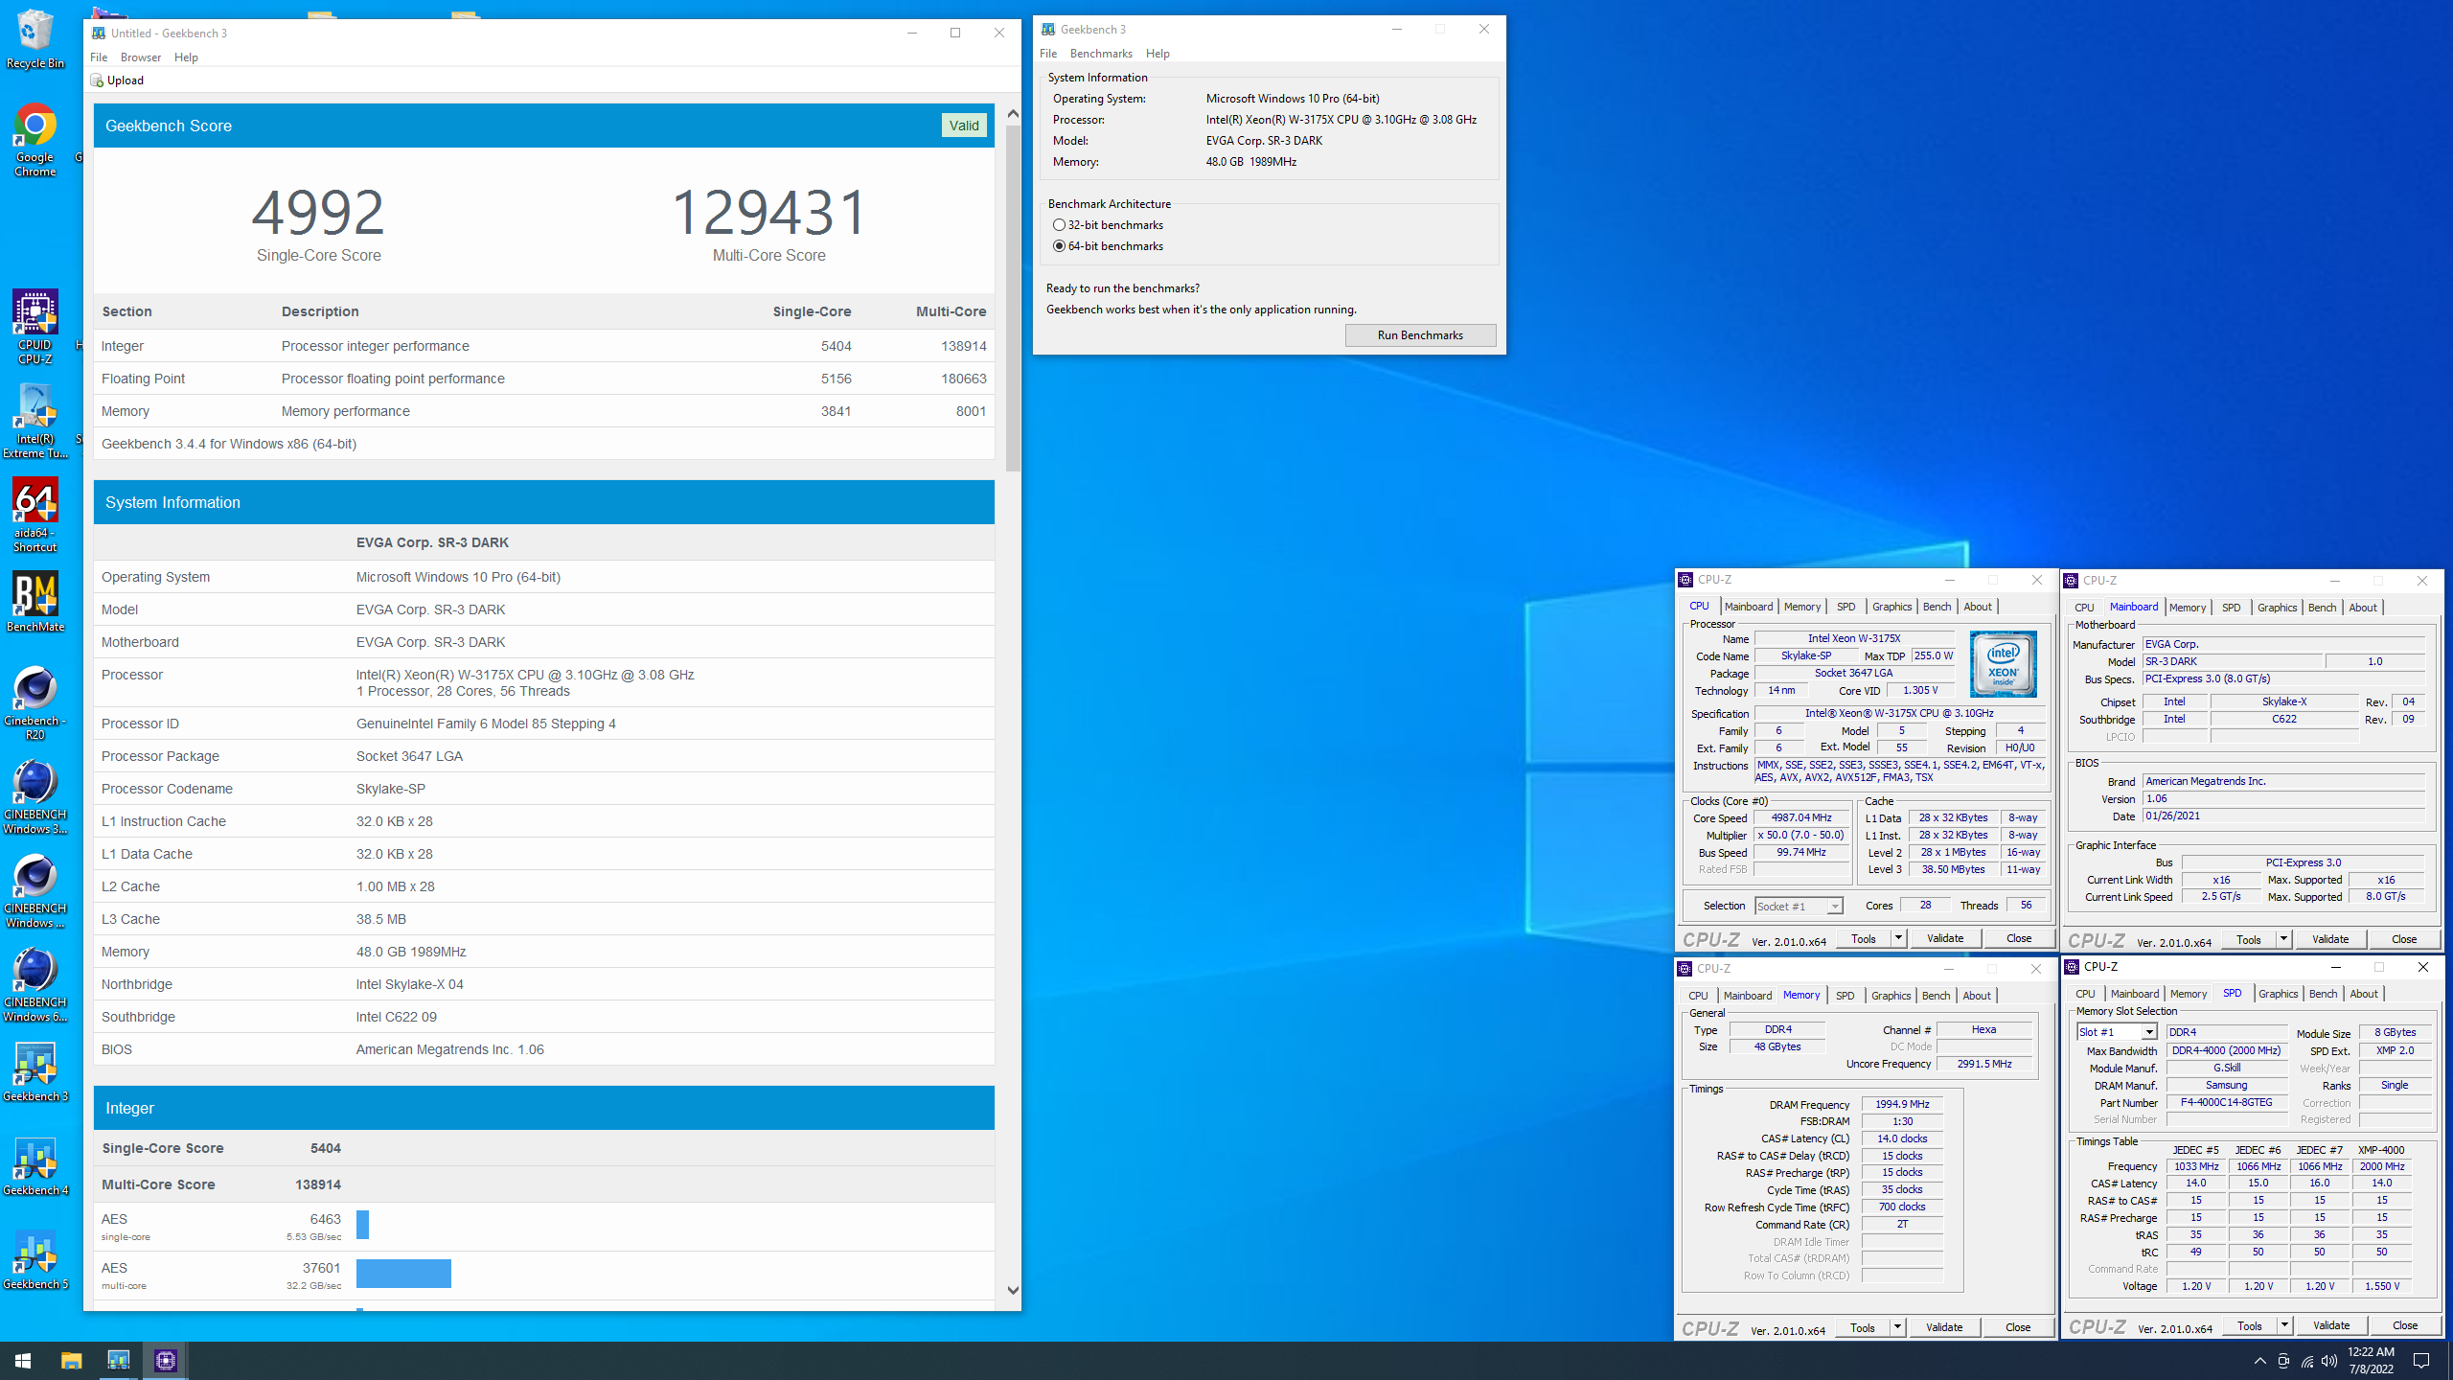Click the CPU-Z taskbar icon
This screenshot has width=2453, height=1380.
[x=166, y=1361]
